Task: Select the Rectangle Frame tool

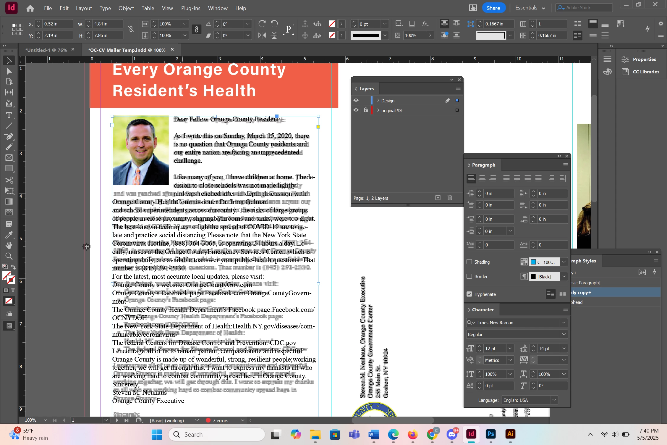Action: click(x=9, y=158)
